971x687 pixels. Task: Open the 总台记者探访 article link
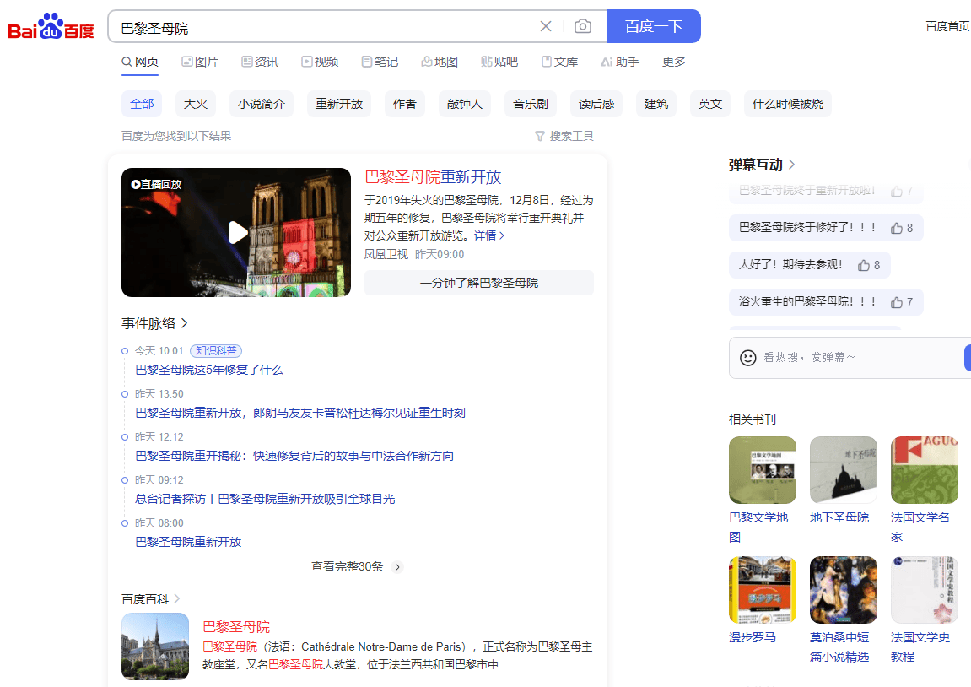coord(265,499)
